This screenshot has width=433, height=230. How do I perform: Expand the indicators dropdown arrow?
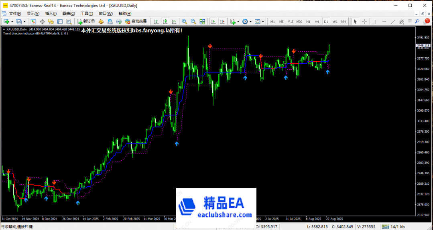click(x=238, y=22)
